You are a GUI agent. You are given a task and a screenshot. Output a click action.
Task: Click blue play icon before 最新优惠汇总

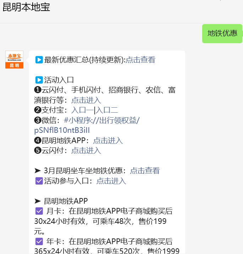(x=39, y=60)
